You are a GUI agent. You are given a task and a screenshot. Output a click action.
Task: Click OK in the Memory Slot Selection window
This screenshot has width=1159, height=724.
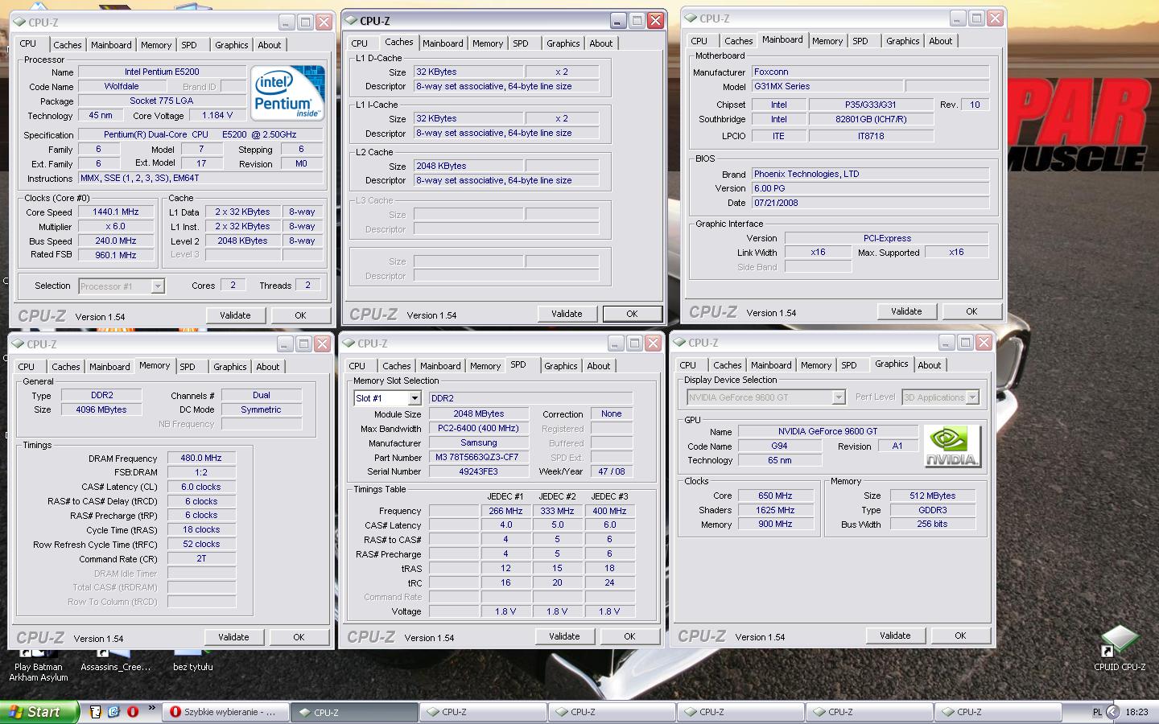point(629,636)
